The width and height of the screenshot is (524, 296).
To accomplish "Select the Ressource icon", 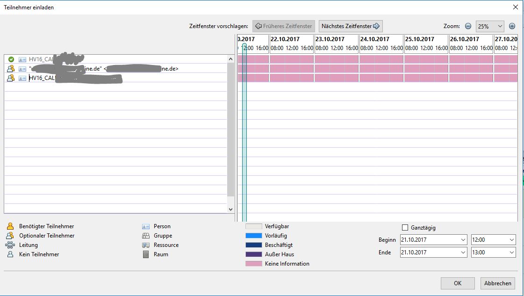I will point(146,245).
